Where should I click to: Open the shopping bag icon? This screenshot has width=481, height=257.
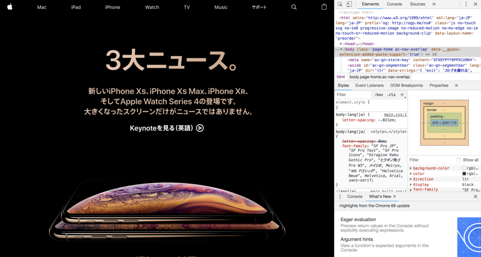(324, 7)
